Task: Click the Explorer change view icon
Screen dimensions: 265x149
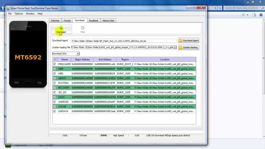Action: pyautogui.click(x=244, y=15)
